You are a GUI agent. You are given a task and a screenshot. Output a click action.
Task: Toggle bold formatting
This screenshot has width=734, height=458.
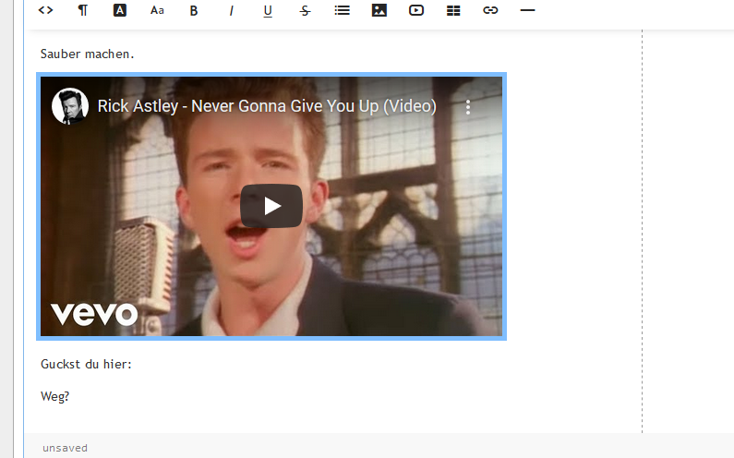194,11
